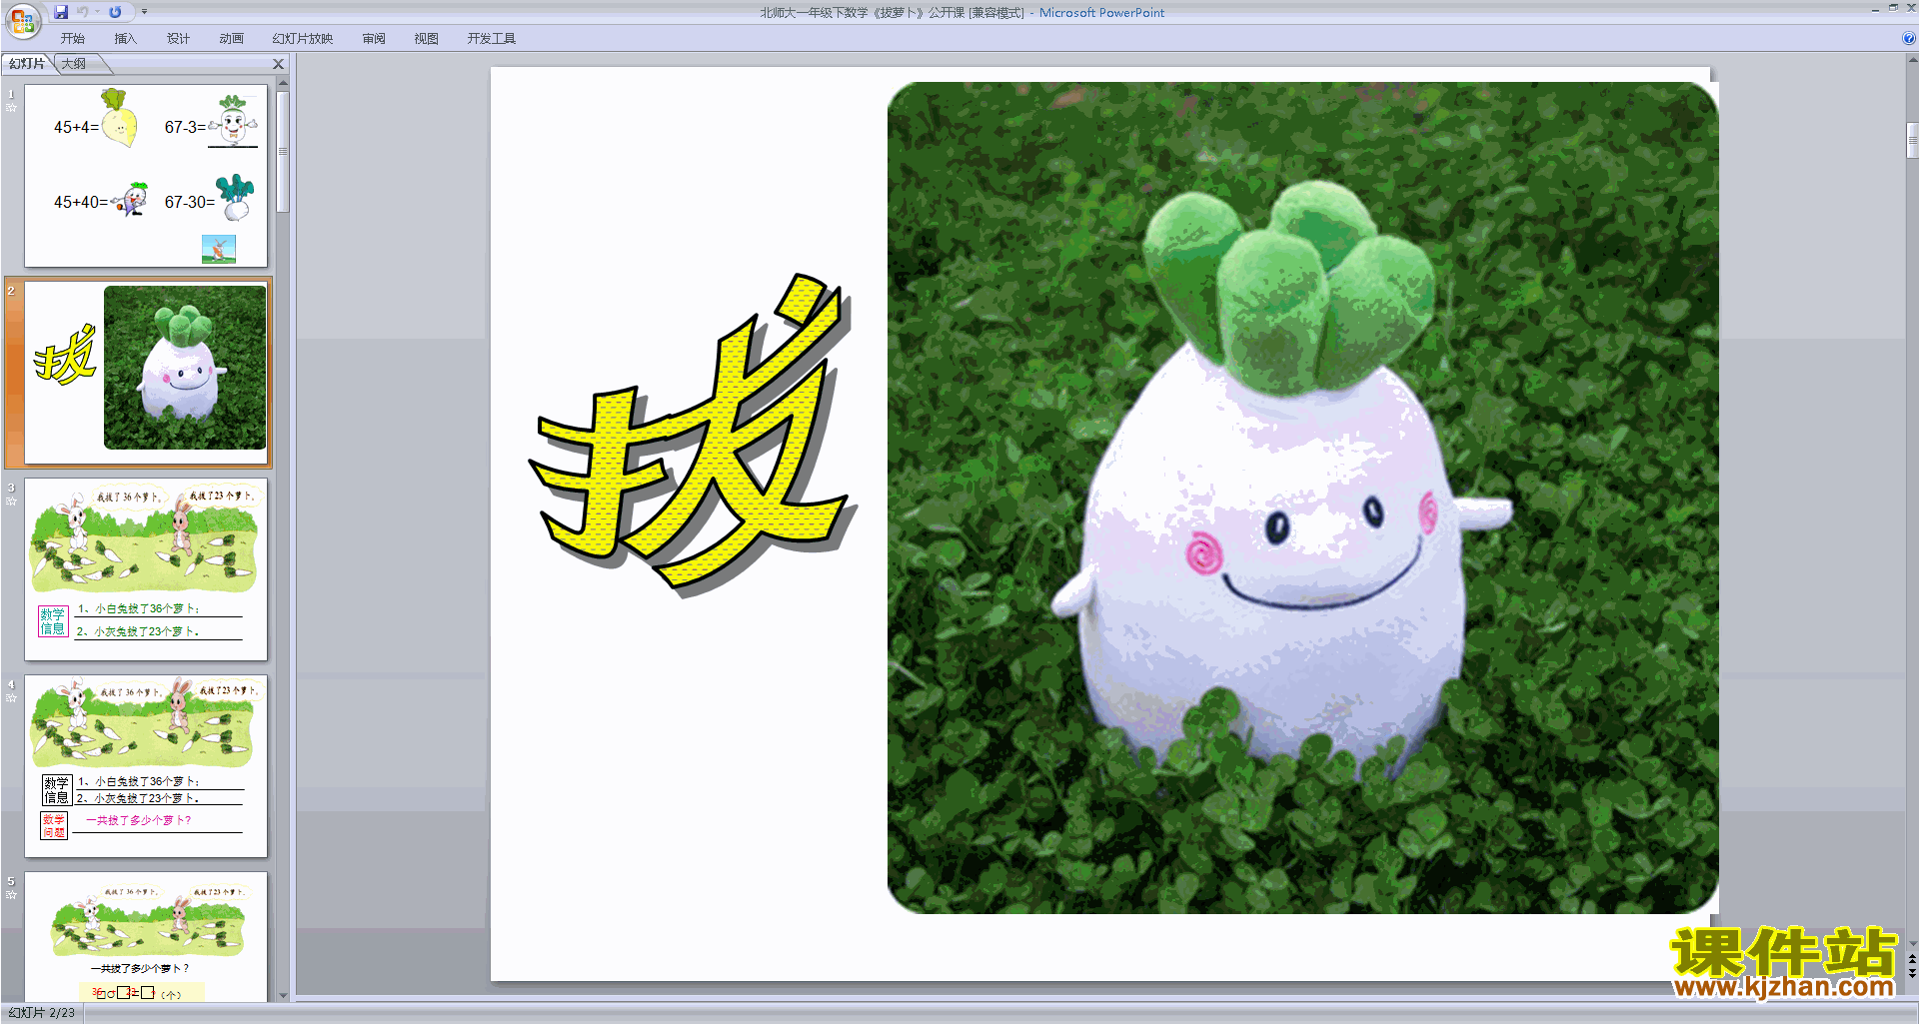Click thumbnail pane scroll up arrow
This screenshot has height=1024, width=1919.
coord(283,83)
